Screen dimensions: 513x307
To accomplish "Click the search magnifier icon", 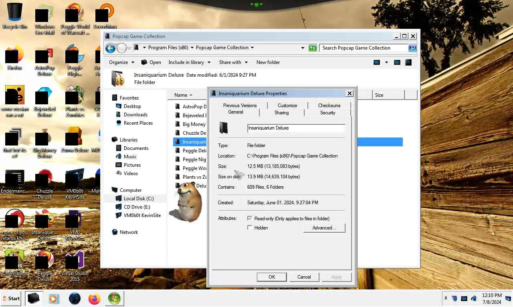I will [412, 48].
